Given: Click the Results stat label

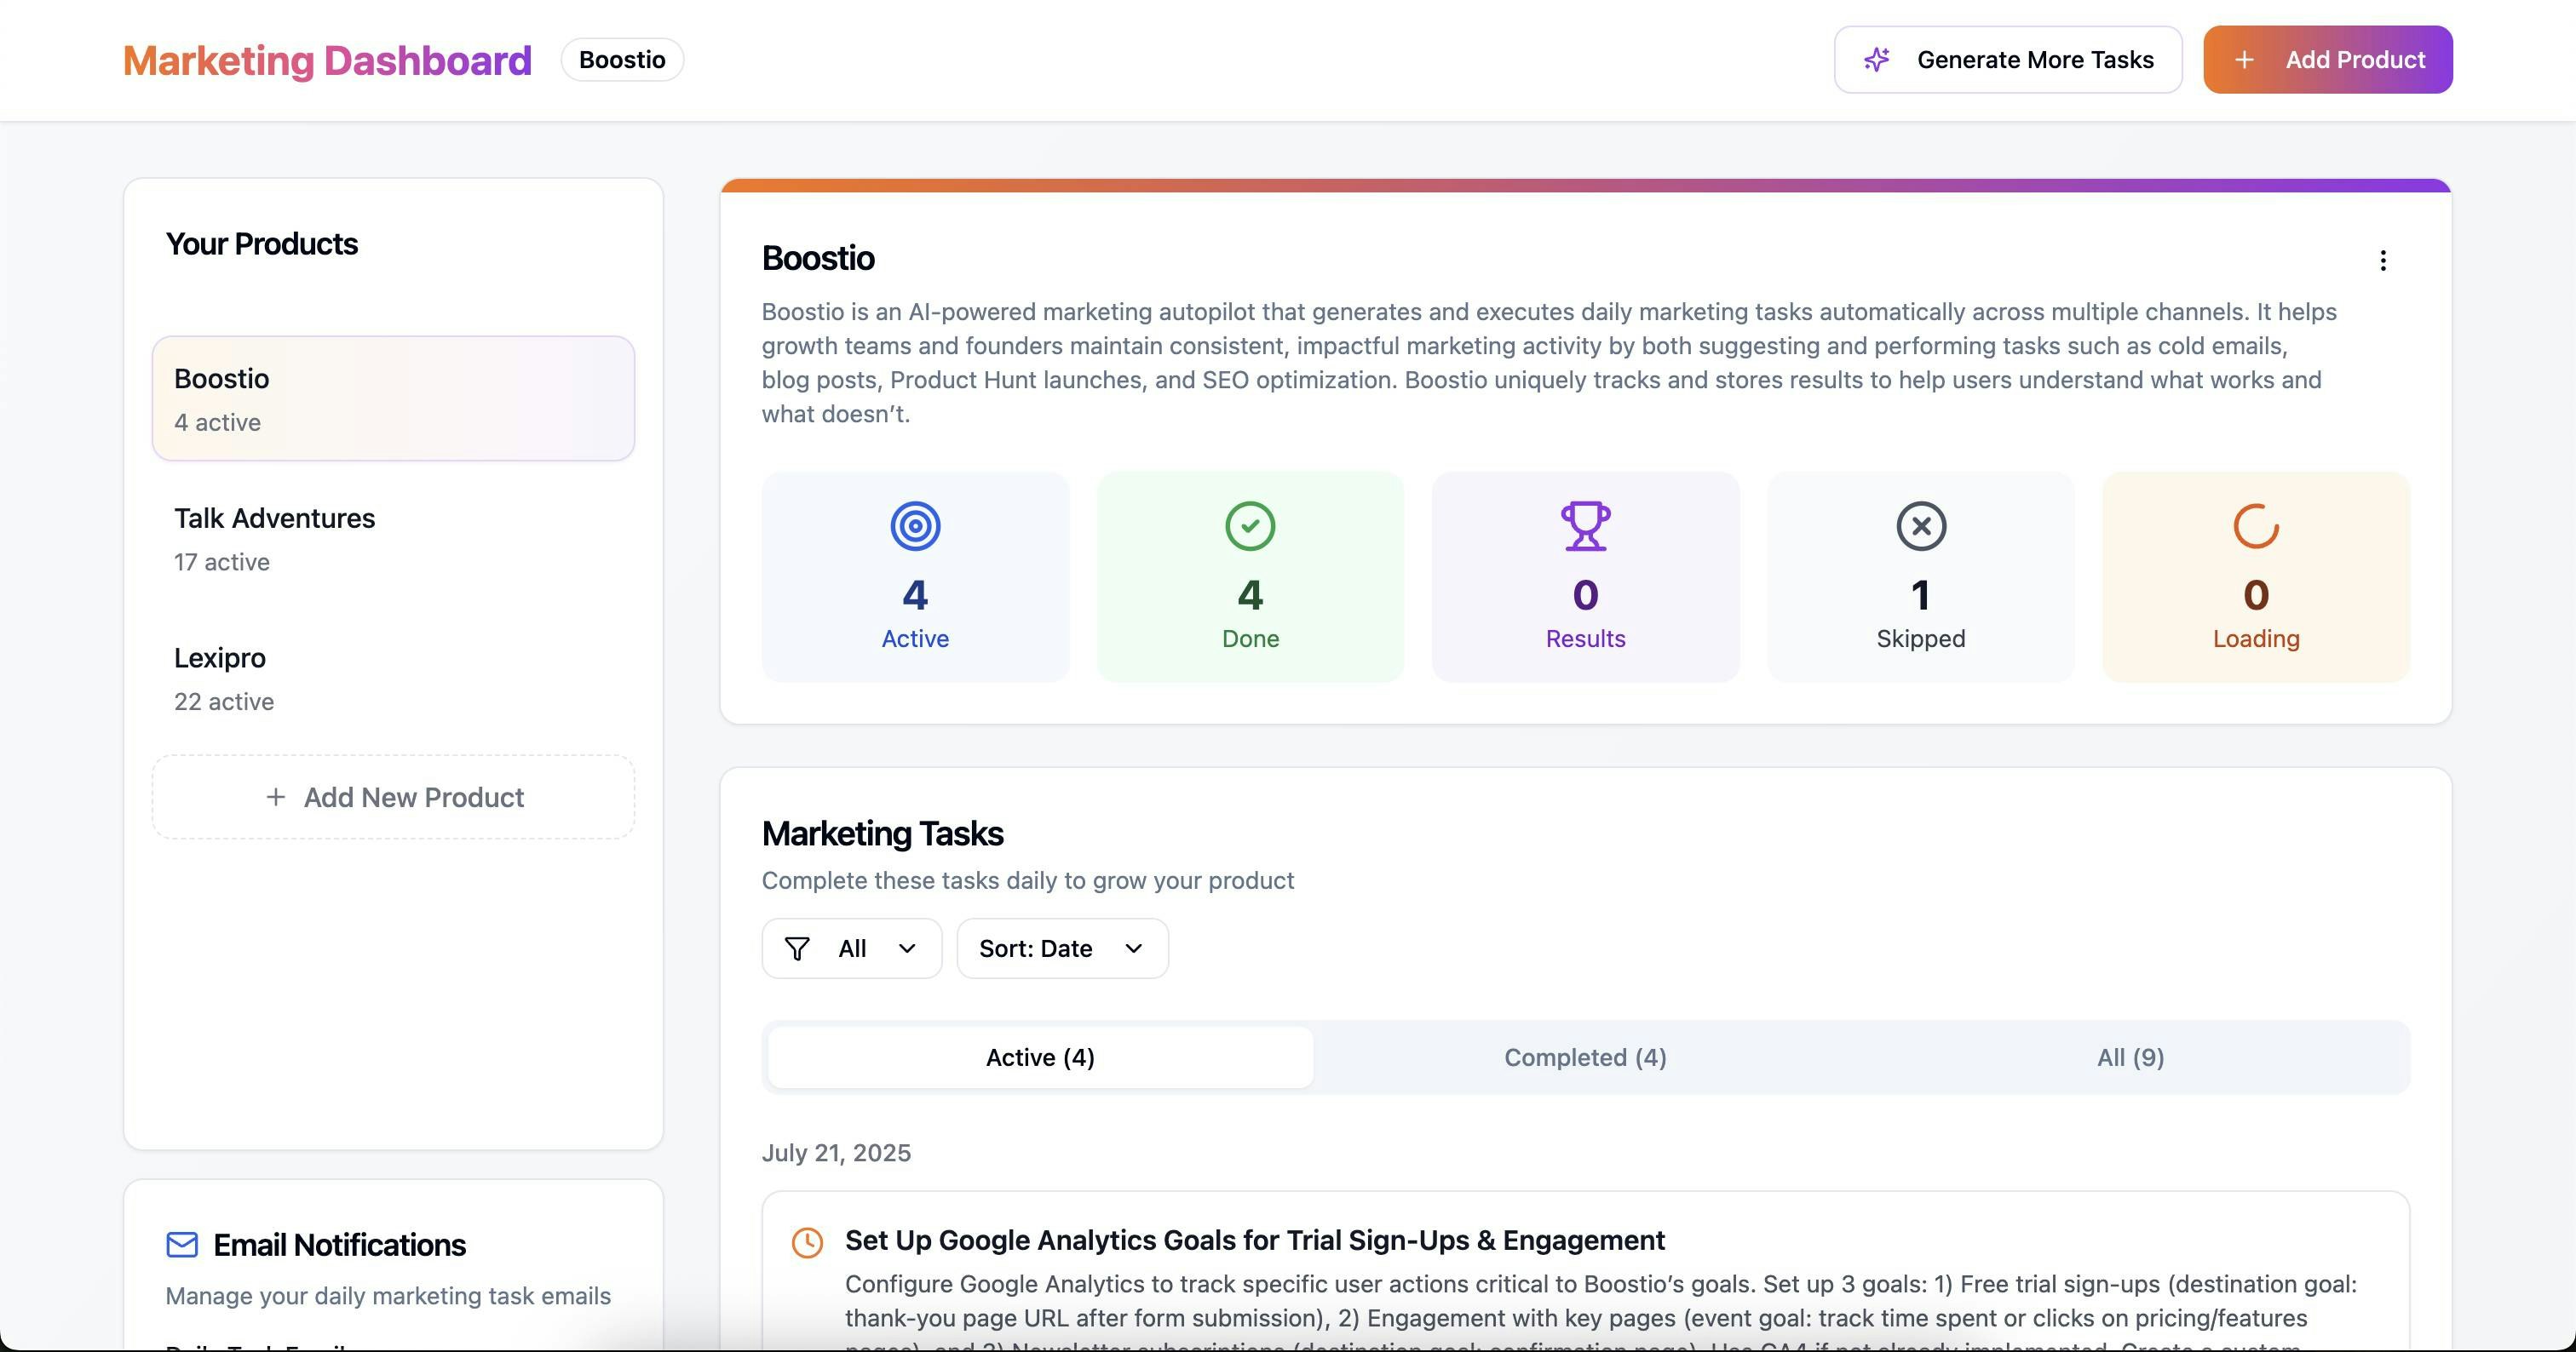Looking at the screenshot, I should [x=1585, y=639].
